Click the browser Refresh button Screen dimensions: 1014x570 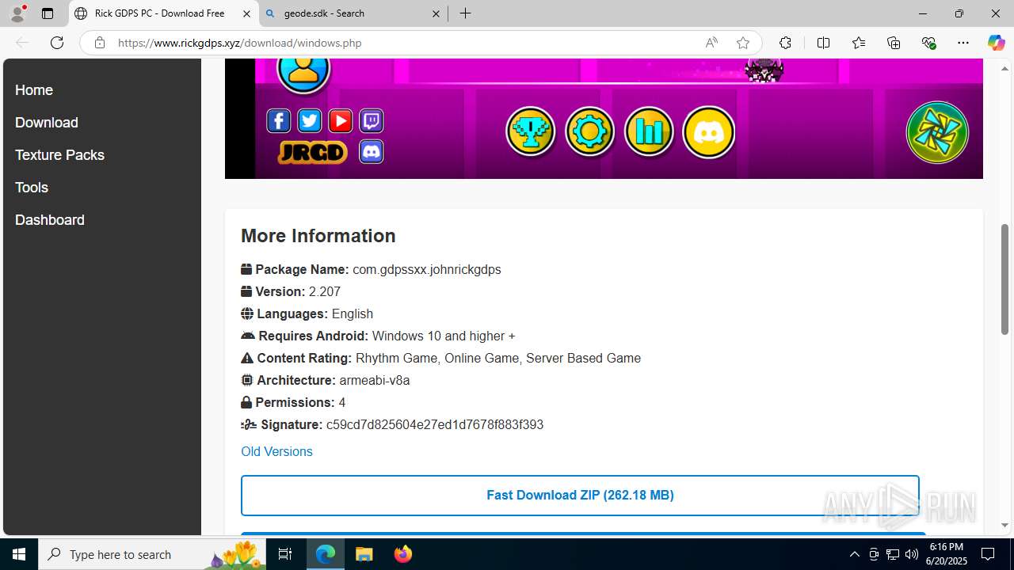(x=57, y=43)
